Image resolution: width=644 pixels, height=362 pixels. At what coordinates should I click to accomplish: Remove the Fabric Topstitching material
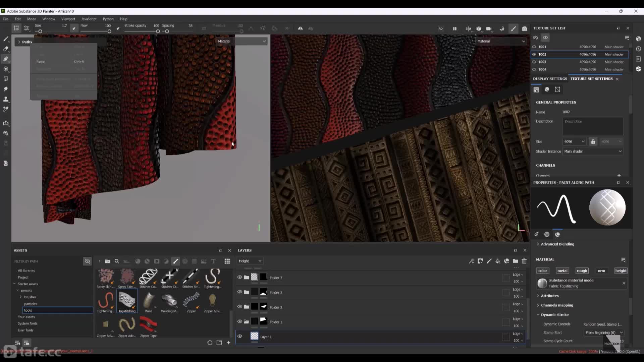[624, 283]
